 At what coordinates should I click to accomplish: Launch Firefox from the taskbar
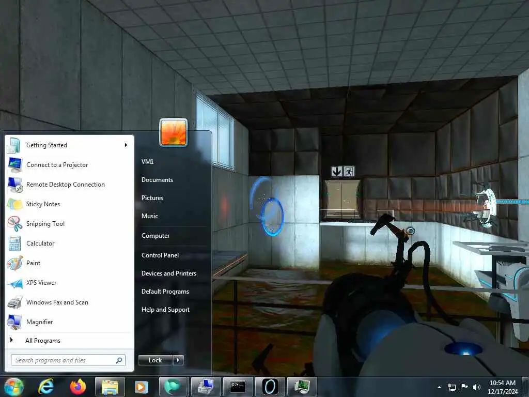78,387
